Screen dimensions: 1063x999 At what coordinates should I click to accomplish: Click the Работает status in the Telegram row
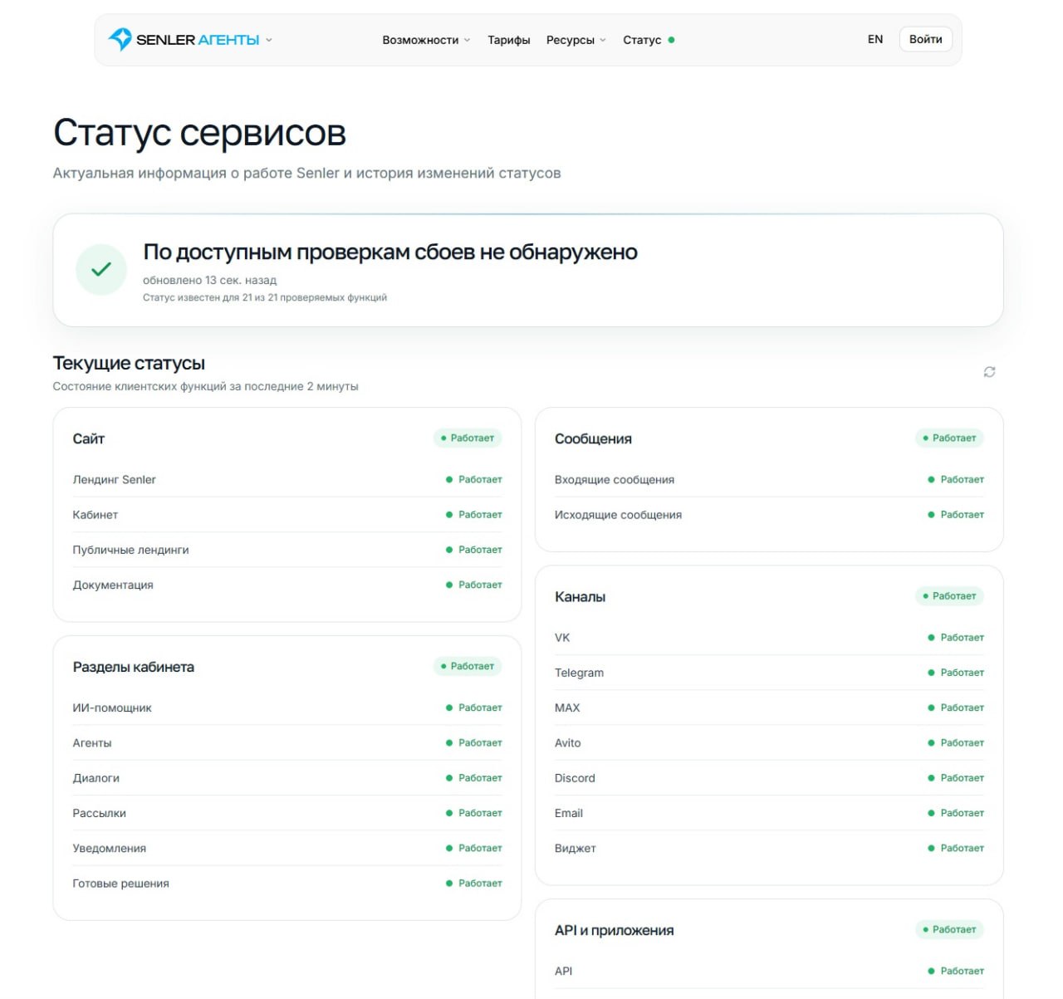tap(956, 673)
